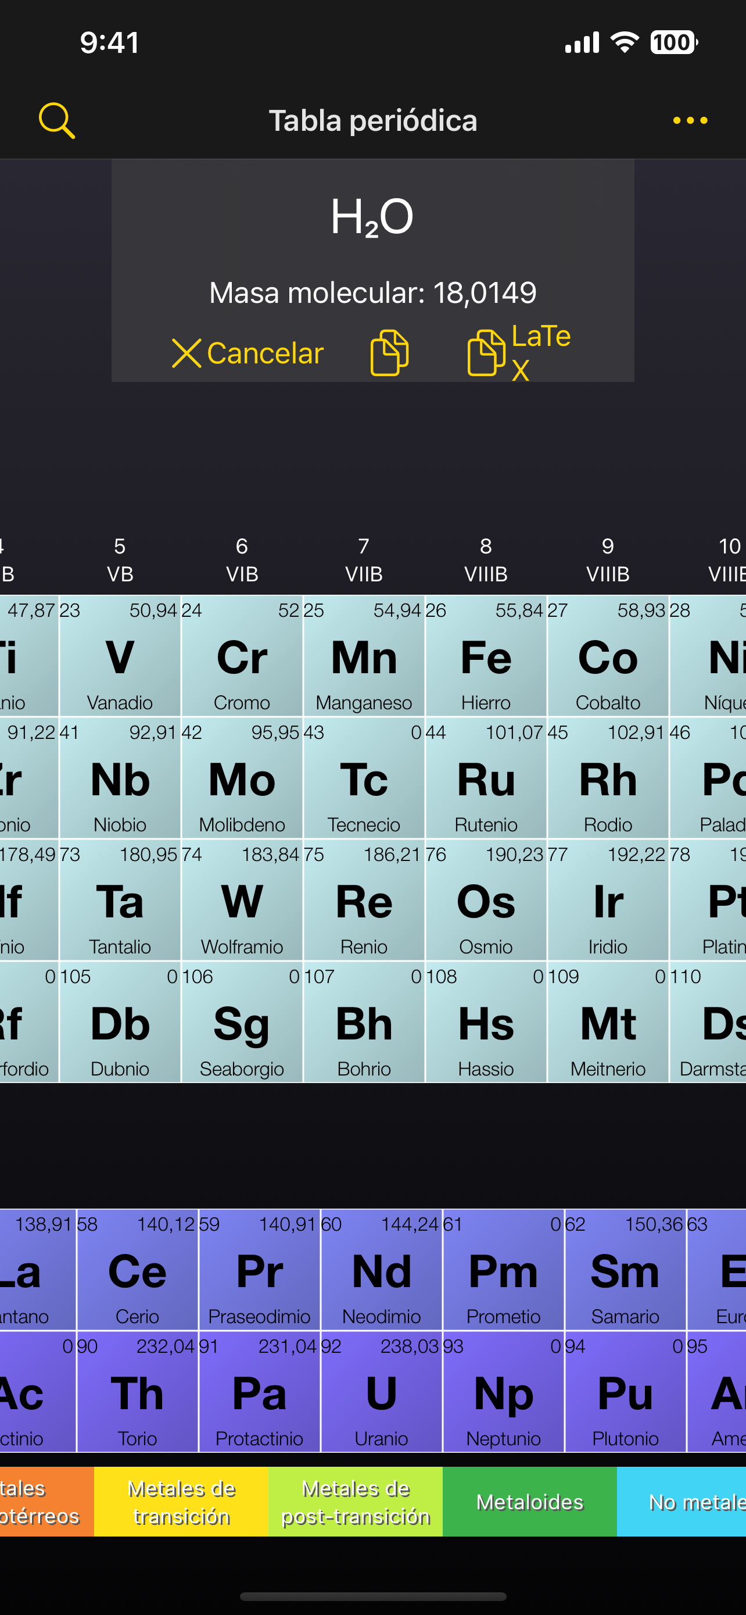746x1615 pixels.
Task: Filter by No metales category
Action: pos(682,1502)
